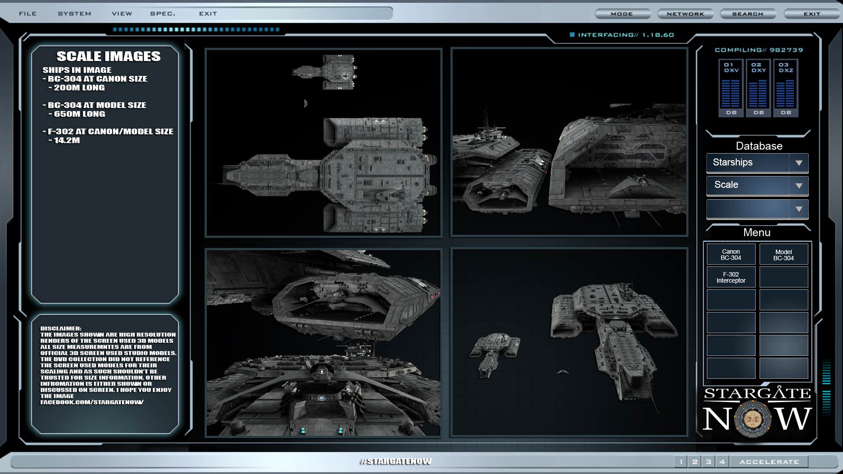This screenshot has width=843, height=474.
Task: Click the Menu section label
Action: coord(757,233)
